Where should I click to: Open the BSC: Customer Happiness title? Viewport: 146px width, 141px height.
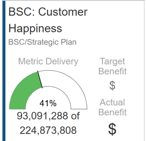[x=48, y=20]
